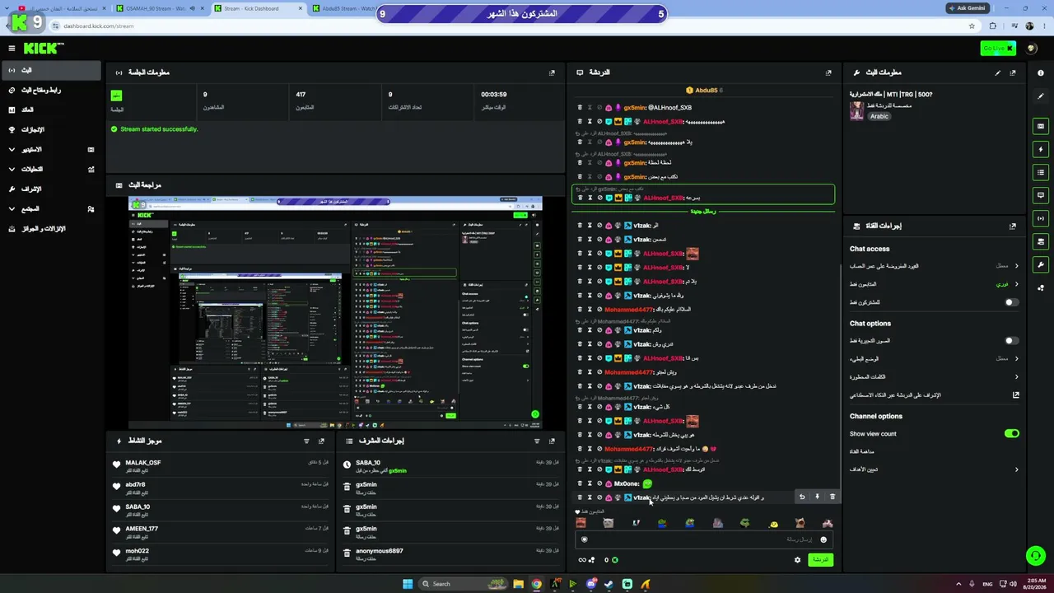Click the info icon in the right rail
The width and height of the screenshot is (1054, 593).
pos(1041,72)
